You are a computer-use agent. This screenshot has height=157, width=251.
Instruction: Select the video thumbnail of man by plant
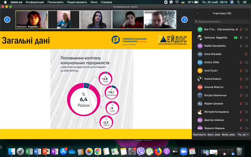coord(160,20)
